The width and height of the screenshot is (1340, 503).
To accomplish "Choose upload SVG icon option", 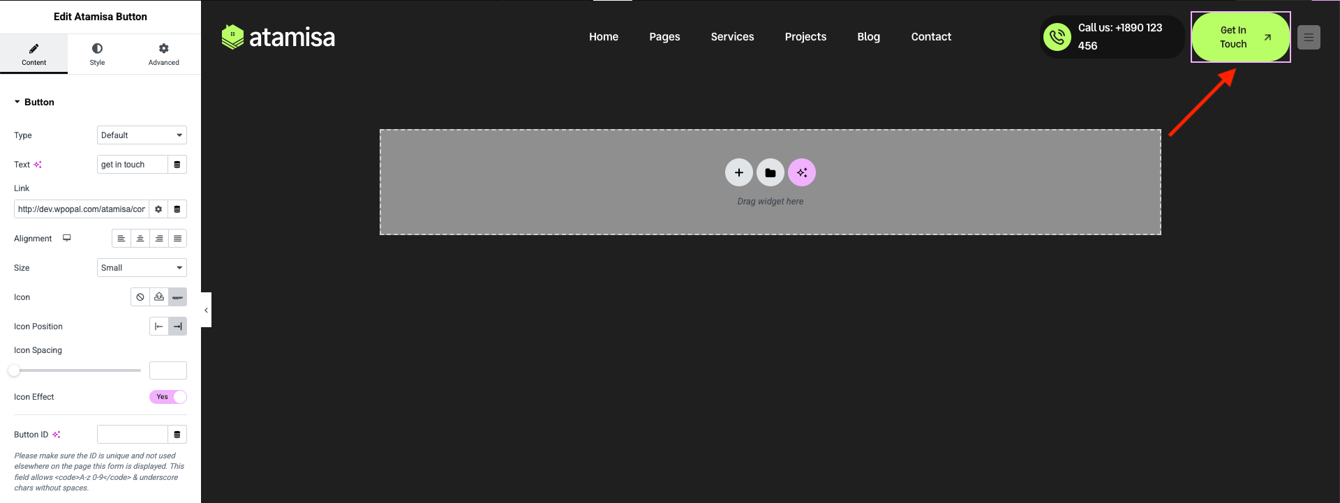I will pyautogui.click(x=159, y=297).
